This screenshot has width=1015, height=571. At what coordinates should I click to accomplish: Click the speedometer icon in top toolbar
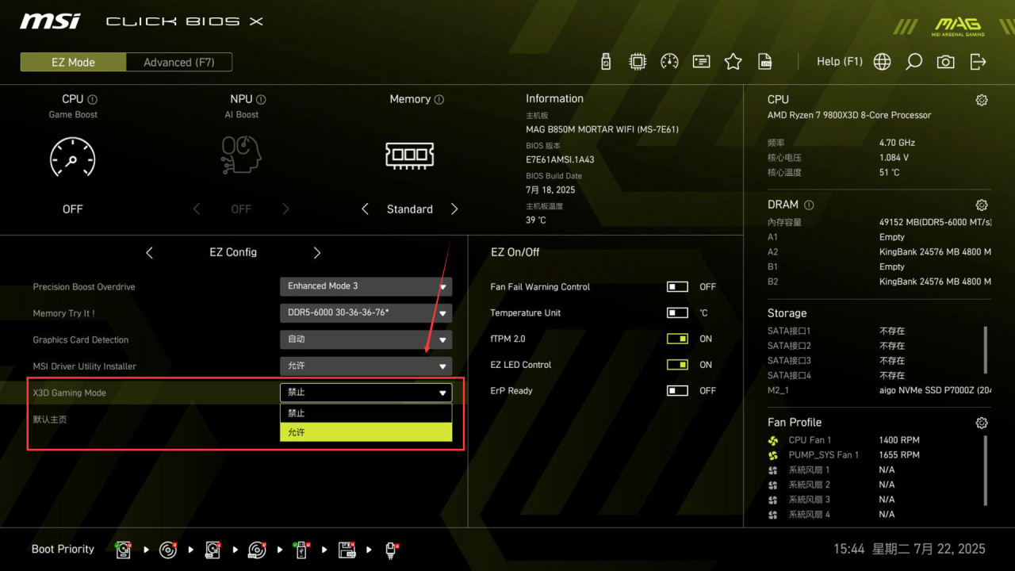[669, 62]
